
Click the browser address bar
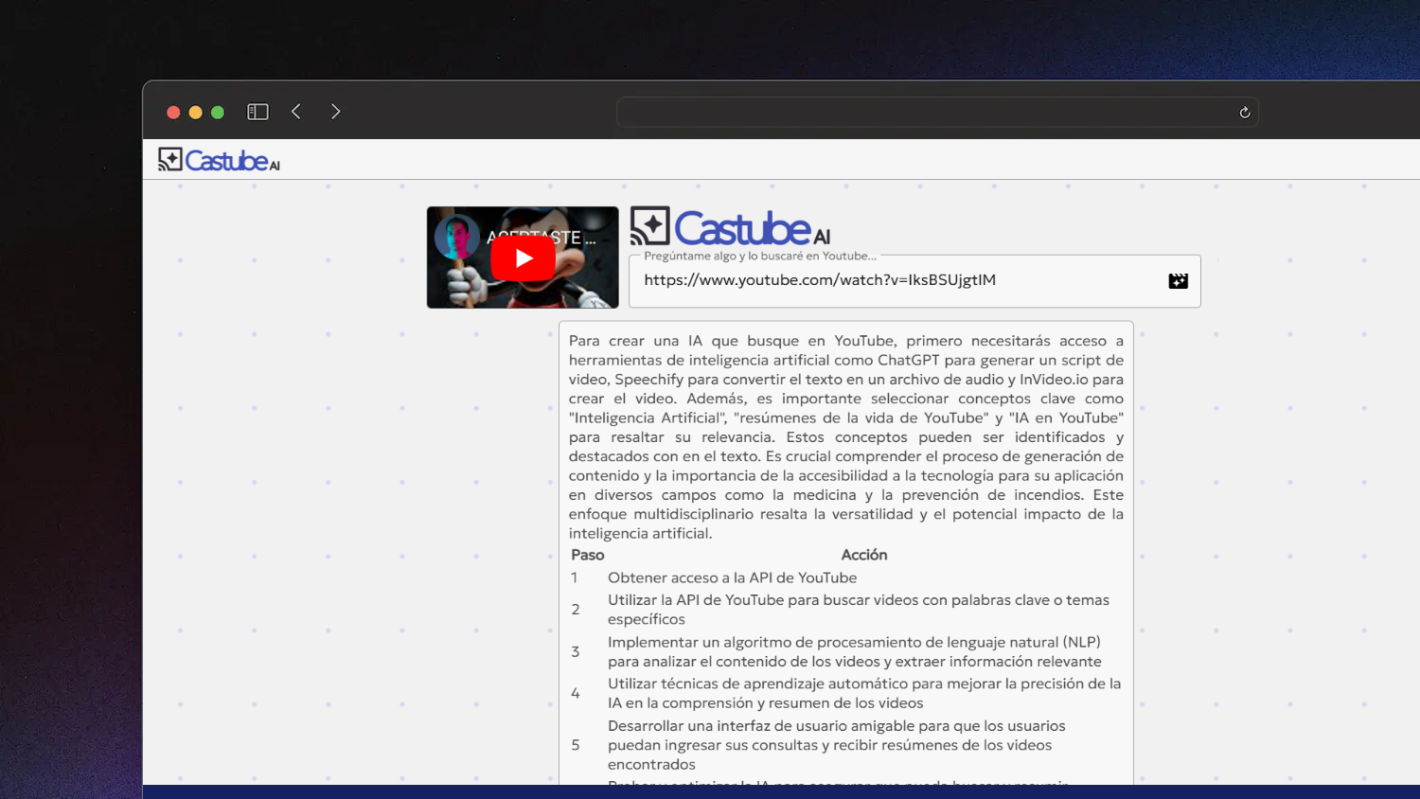click(937, 113)
